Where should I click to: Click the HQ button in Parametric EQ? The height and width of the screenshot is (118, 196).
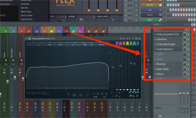81,95
